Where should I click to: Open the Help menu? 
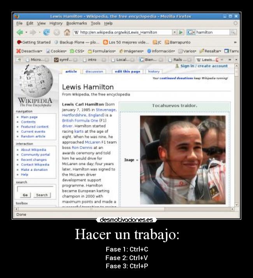(108, 23)
